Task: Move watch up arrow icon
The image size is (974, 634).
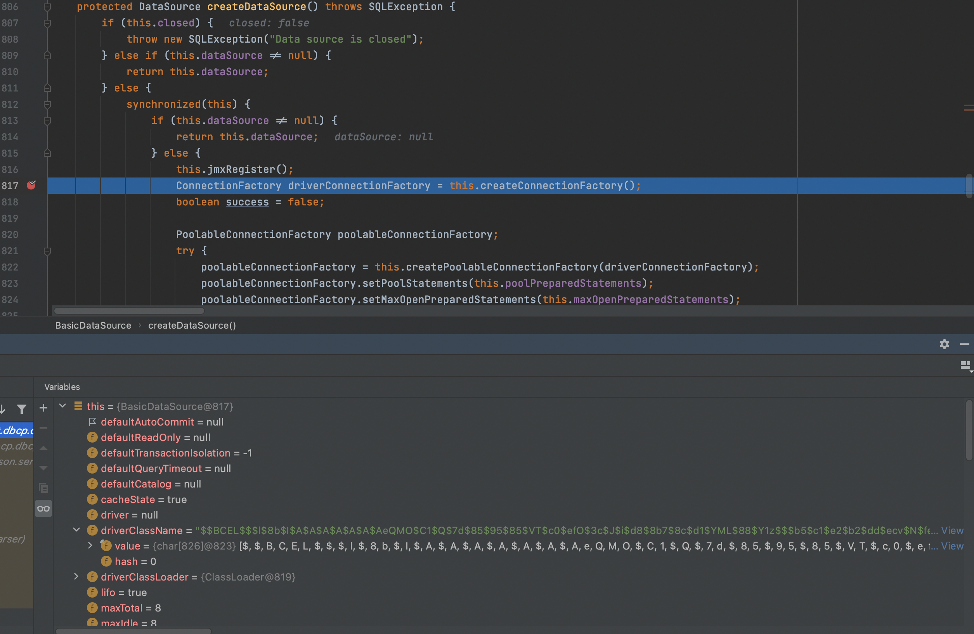Action: [43, 448]
